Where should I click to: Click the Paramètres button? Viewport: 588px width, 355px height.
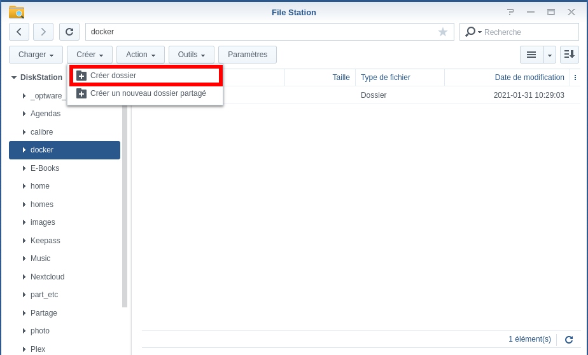click(248, 55)
